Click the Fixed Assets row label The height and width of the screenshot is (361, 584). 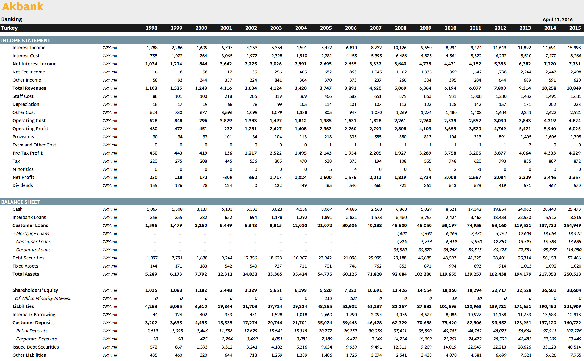[25, 266]
